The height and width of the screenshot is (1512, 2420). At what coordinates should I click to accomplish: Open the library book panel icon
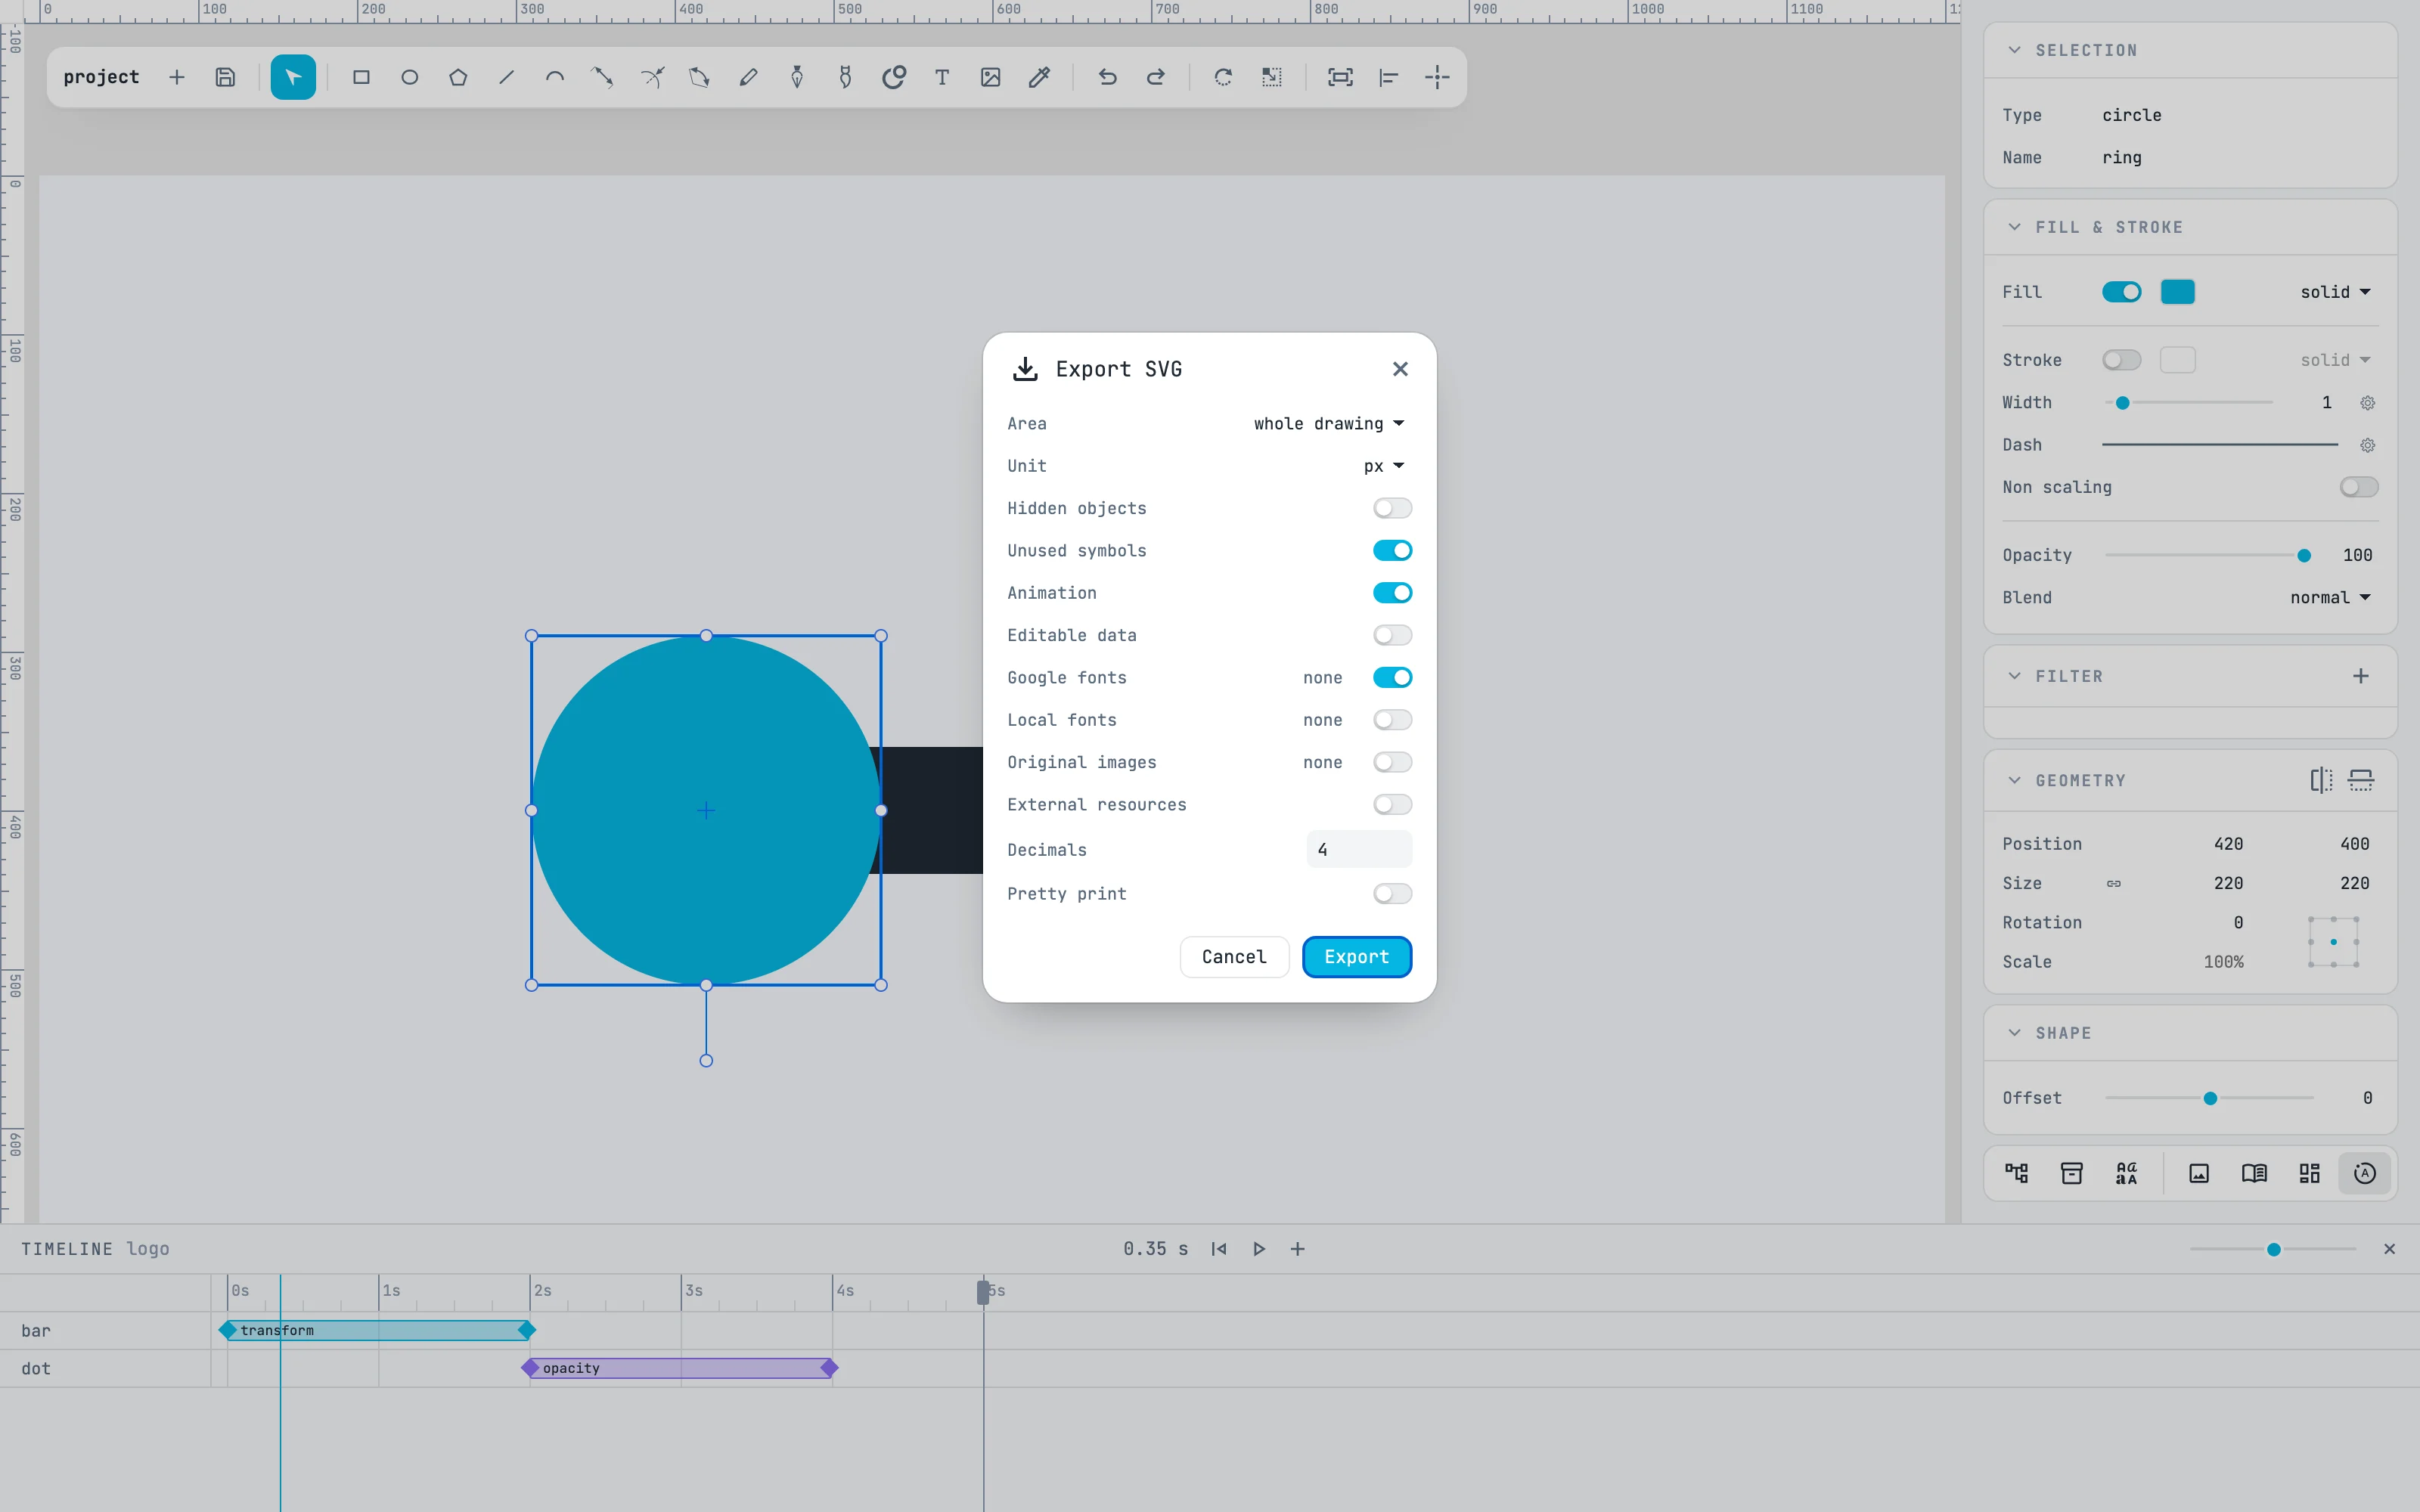click(x=2254, y=1173)
